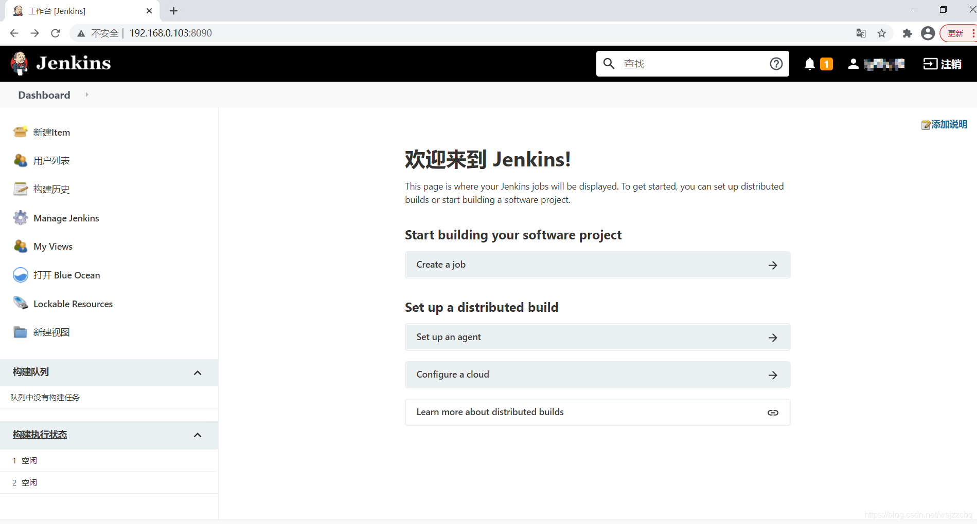The height and width of the screenshot is (524, 977).
Task: Click the Set up an agent arrow
Action: point(773,338)
